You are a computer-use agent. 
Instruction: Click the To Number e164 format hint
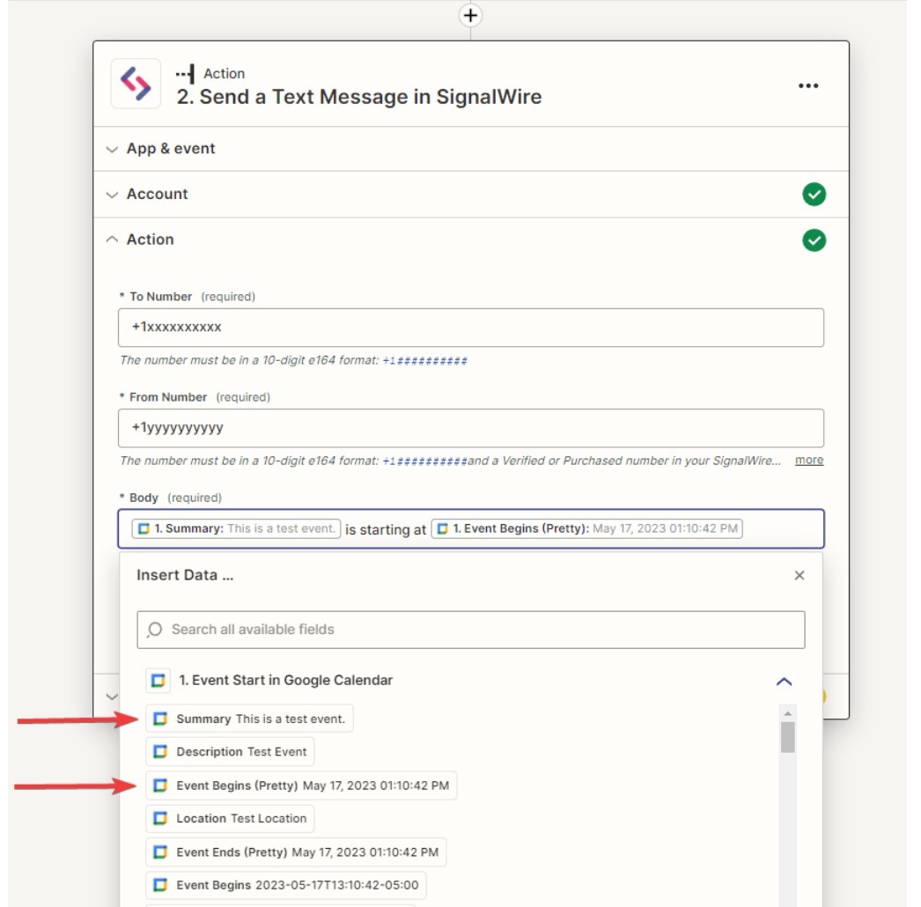click(x=294, y=360)
